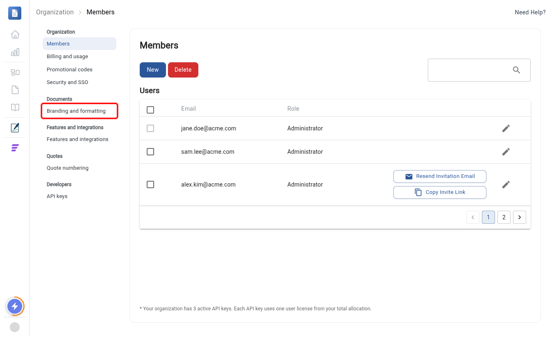Select the notepad with pen icon

pyautogui.click(x=15, y=128)
